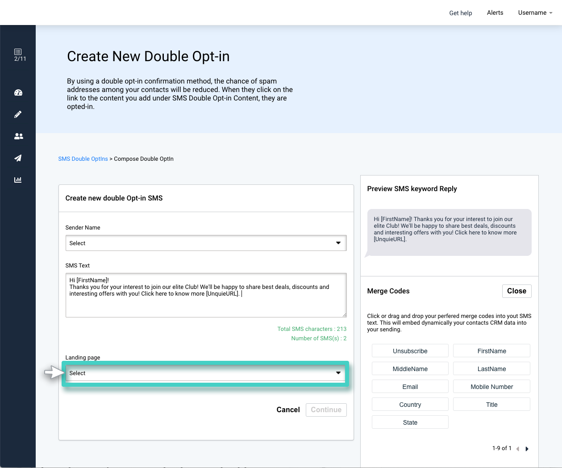Click the '1-9 of 1' pagination text
Image resolution: width=562 pixels, height=468 pixels.
[502, 448]
